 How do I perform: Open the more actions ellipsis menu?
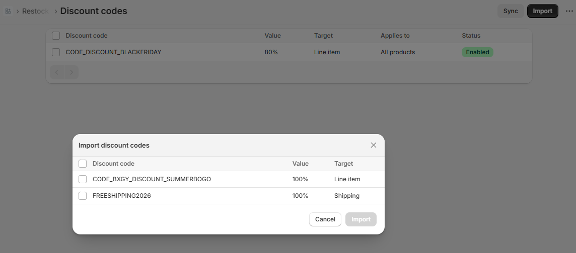click(569, 11)
